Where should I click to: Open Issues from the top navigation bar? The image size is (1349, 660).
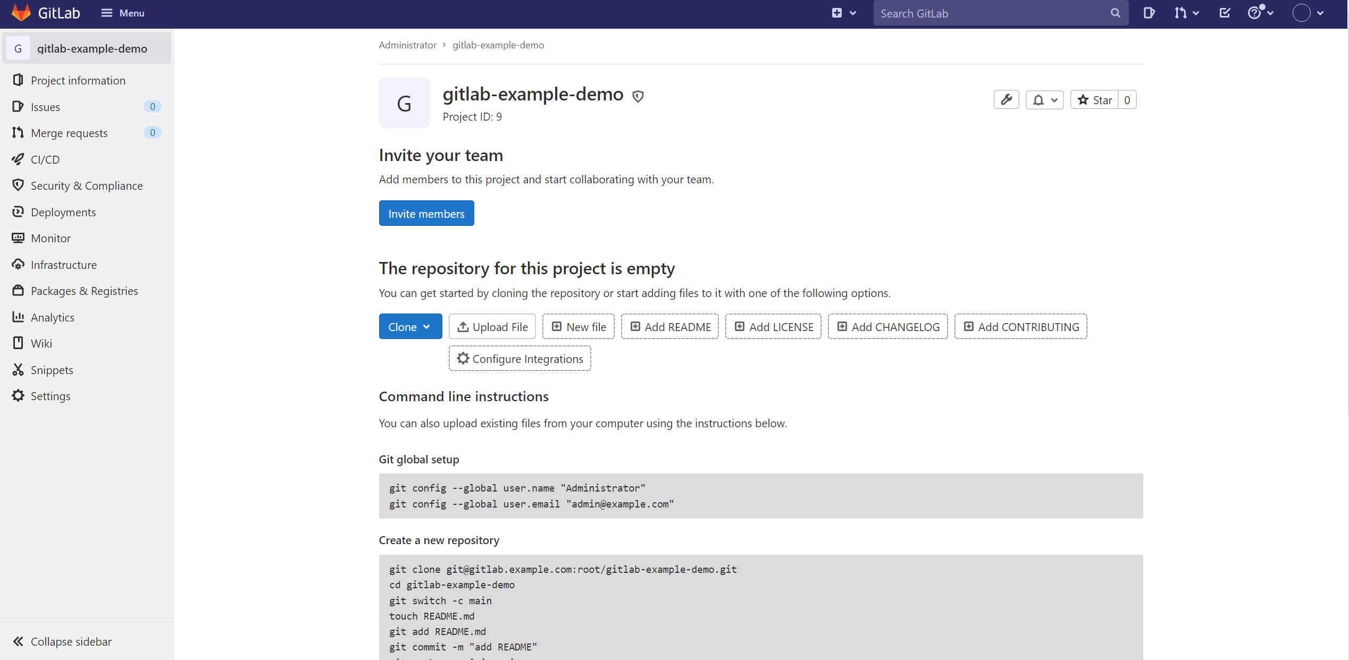1149,13
